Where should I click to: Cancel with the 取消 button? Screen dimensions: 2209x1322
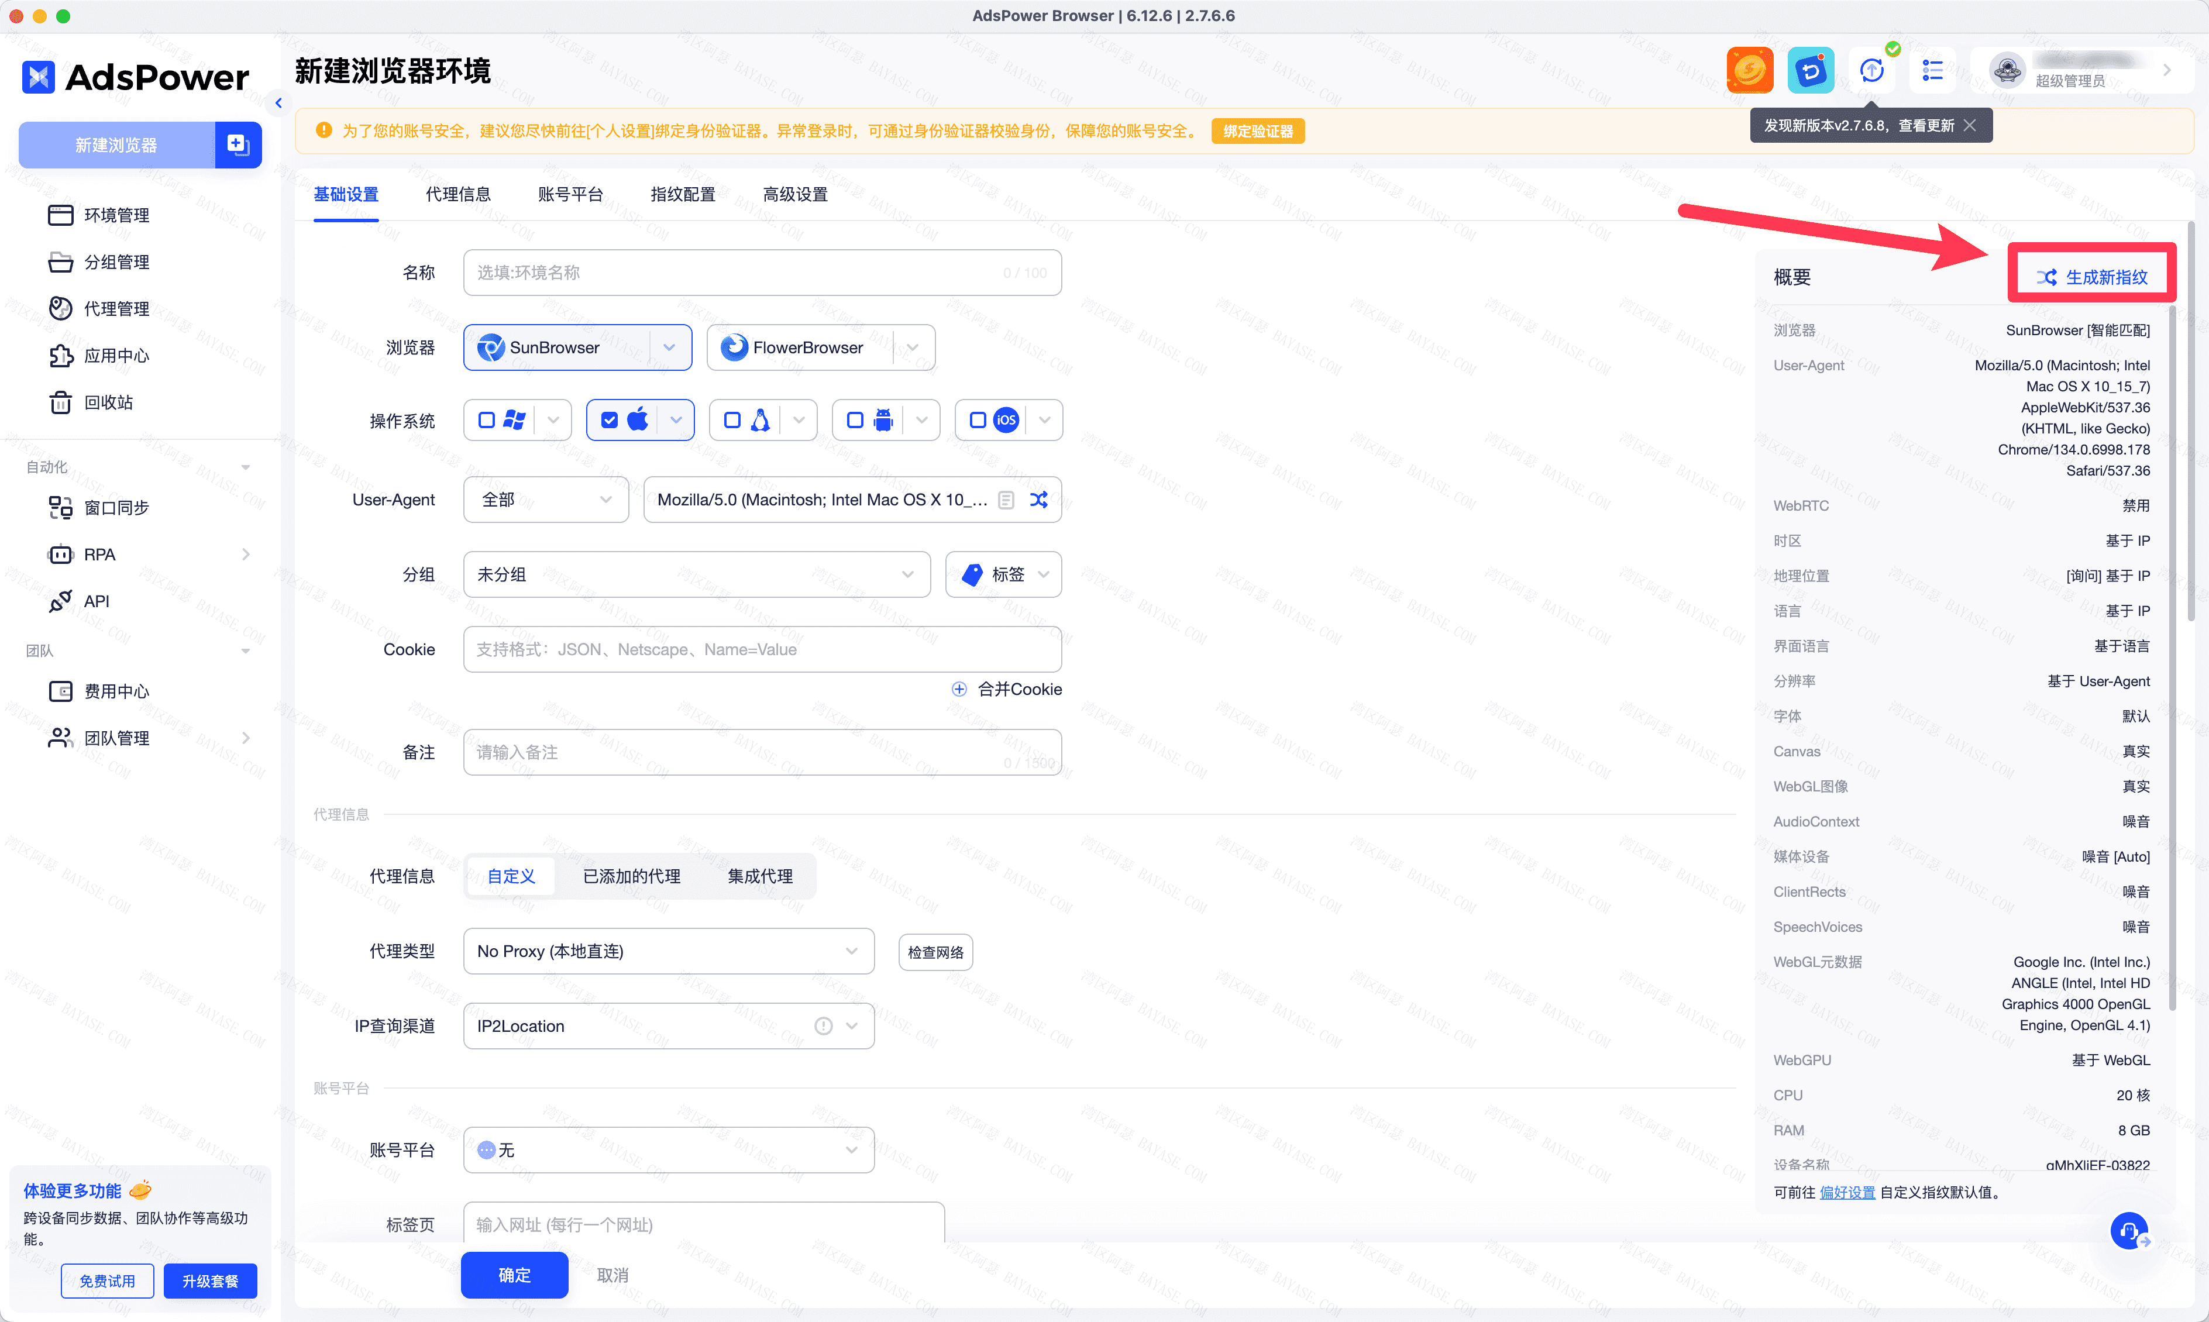pyautogui.click(x=613, y=1275)
